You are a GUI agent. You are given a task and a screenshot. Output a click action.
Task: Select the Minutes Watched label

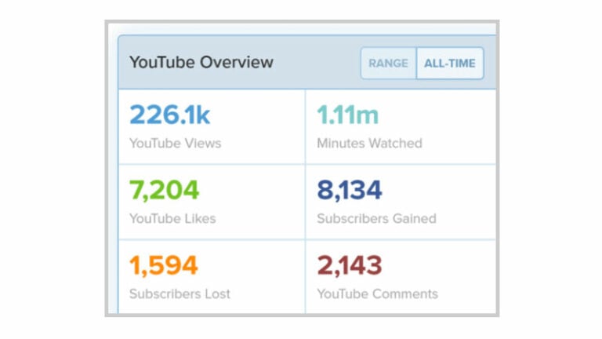(x=369, y=143)
